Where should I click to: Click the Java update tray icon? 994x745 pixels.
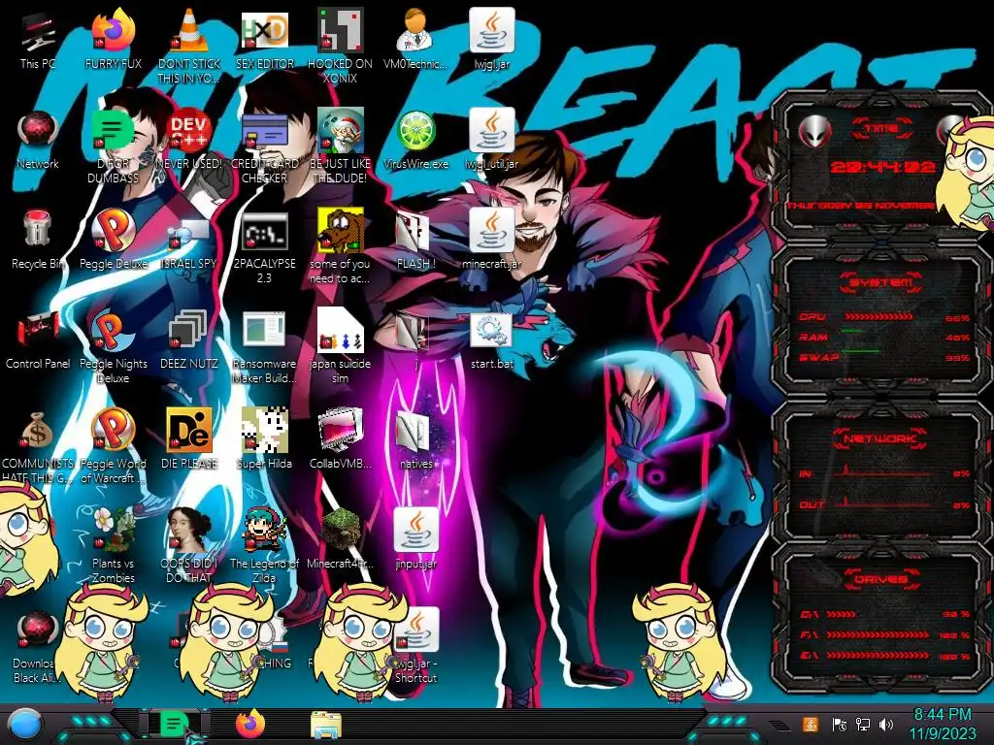811,724
